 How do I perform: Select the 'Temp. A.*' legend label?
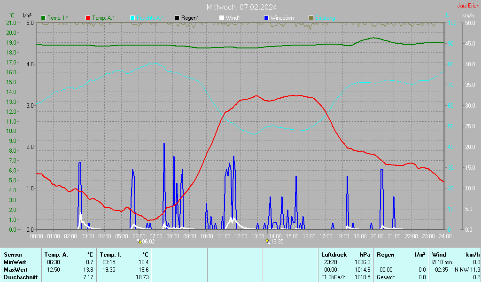click(103, 18)
